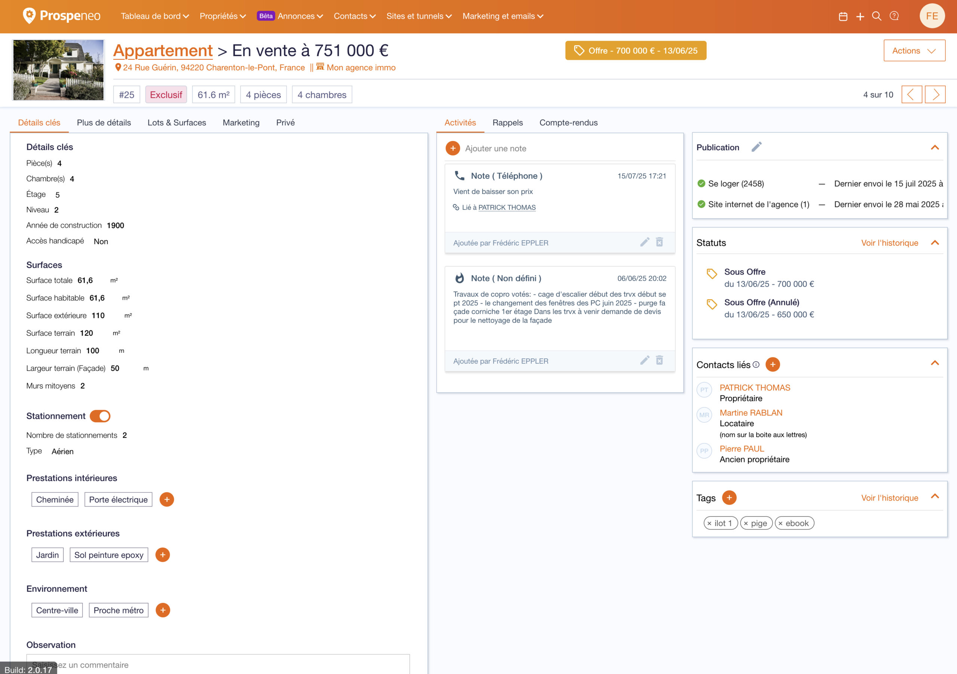
Task: Open Martine RABLAN contact
Action: point(751,413)
